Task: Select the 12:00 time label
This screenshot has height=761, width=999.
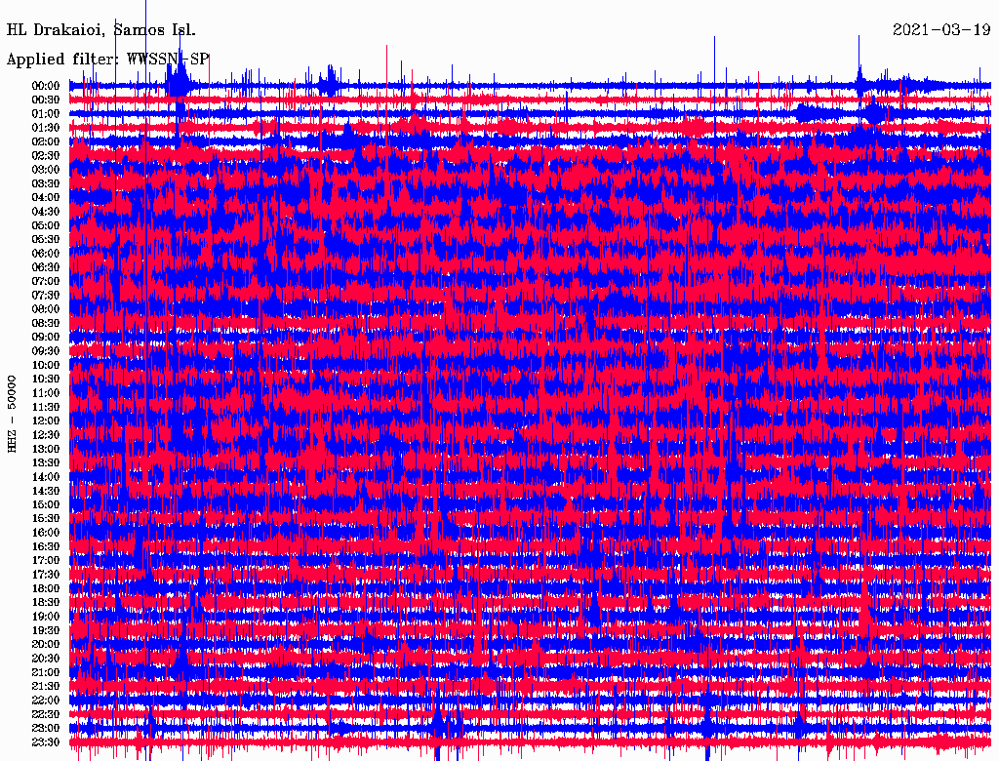Action: (x=46, y=421)
